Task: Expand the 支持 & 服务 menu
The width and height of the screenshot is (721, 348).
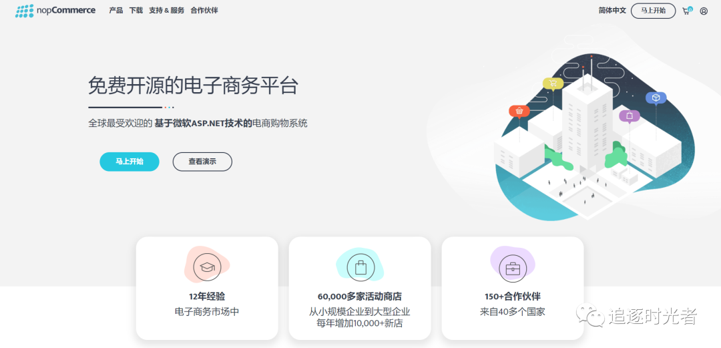Action: pyautogui.click(x=166, y=11)
